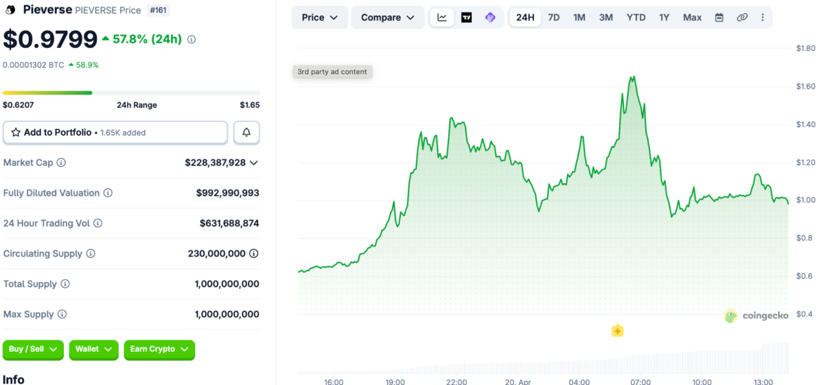This screenshot has width=824, height=385.
Task: Click the Market Cap info icon
Action: click(61, 163)
